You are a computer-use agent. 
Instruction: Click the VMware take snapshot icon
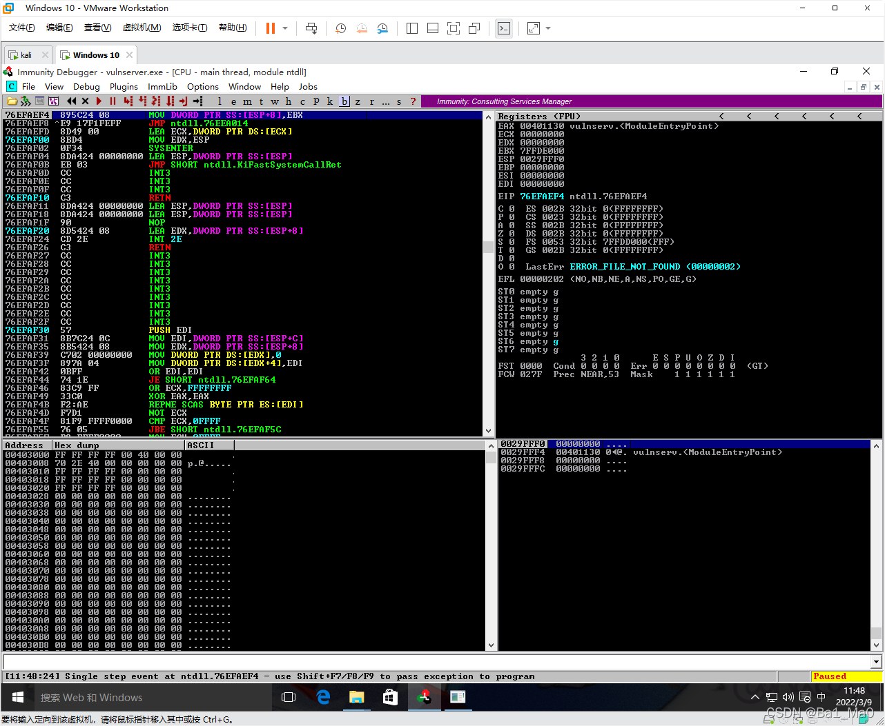[x=341, y=28]
